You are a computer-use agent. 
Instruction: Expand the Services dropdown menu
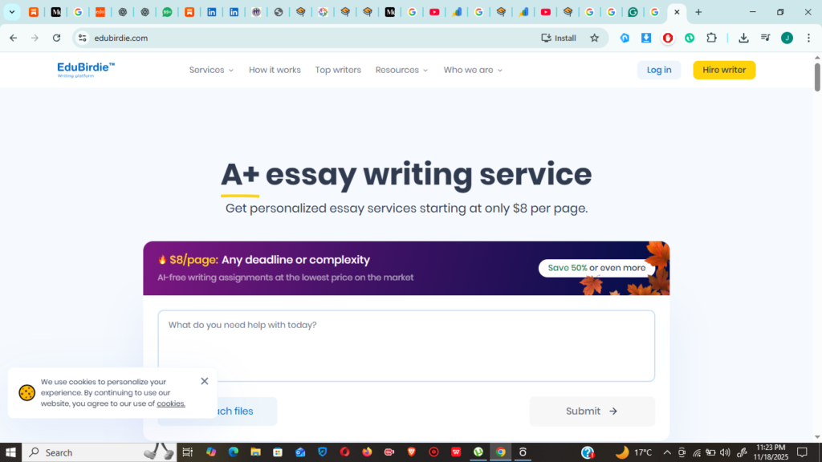click(x=211, y=70)
